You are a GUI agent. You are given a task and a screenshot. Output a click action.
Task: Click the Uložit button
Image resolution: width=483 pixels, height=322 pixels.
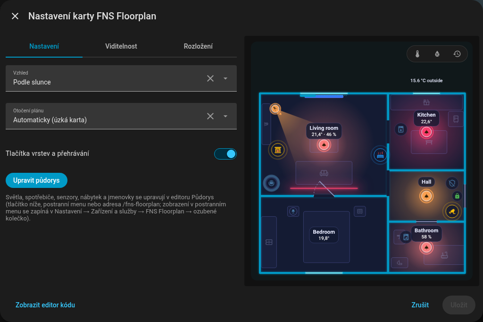point(458,305)
